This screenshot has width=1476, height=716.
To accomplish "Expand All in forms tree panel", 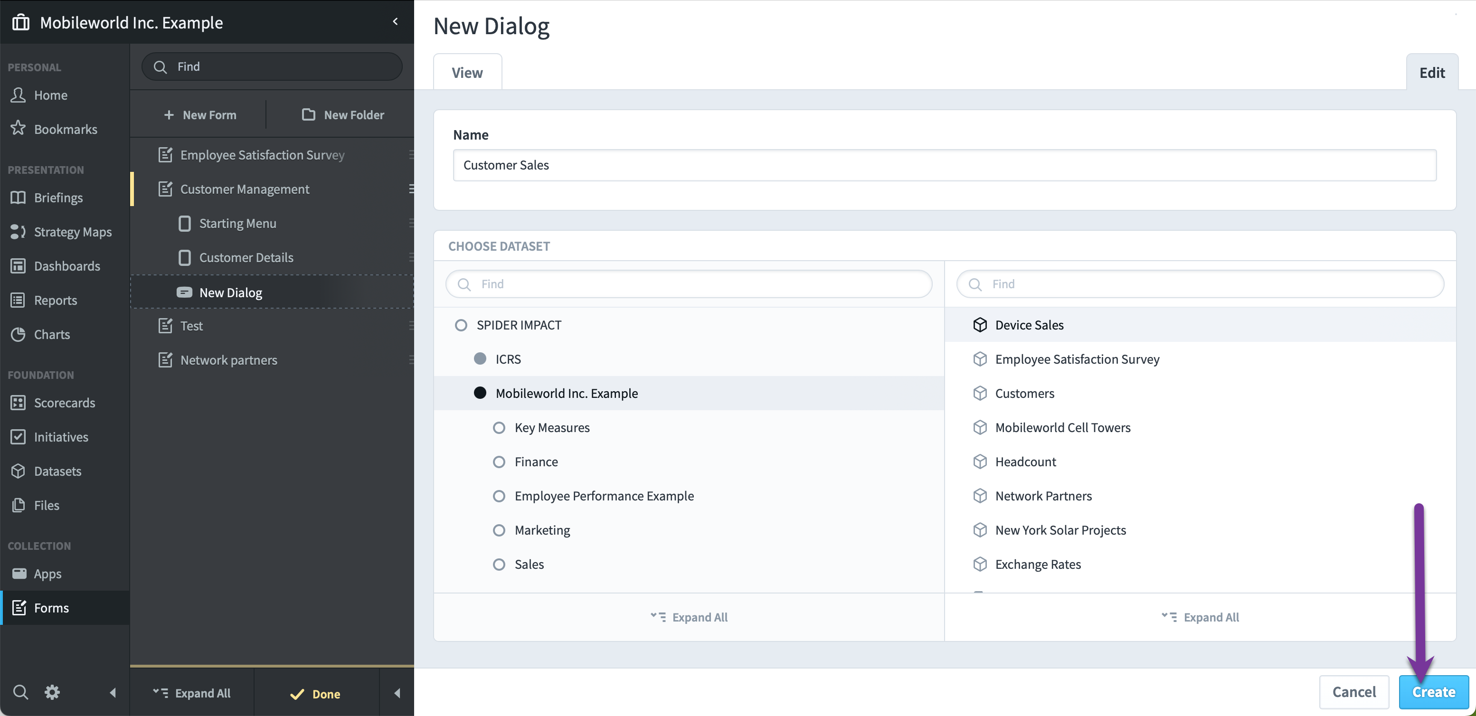I will tap(192, 693).
